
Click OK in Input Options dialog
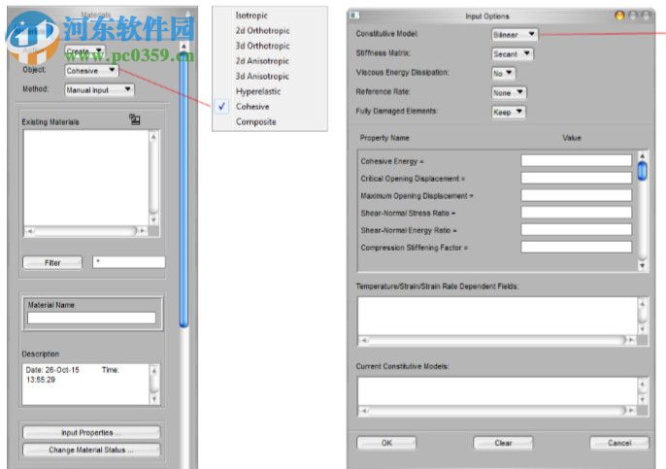386,443
